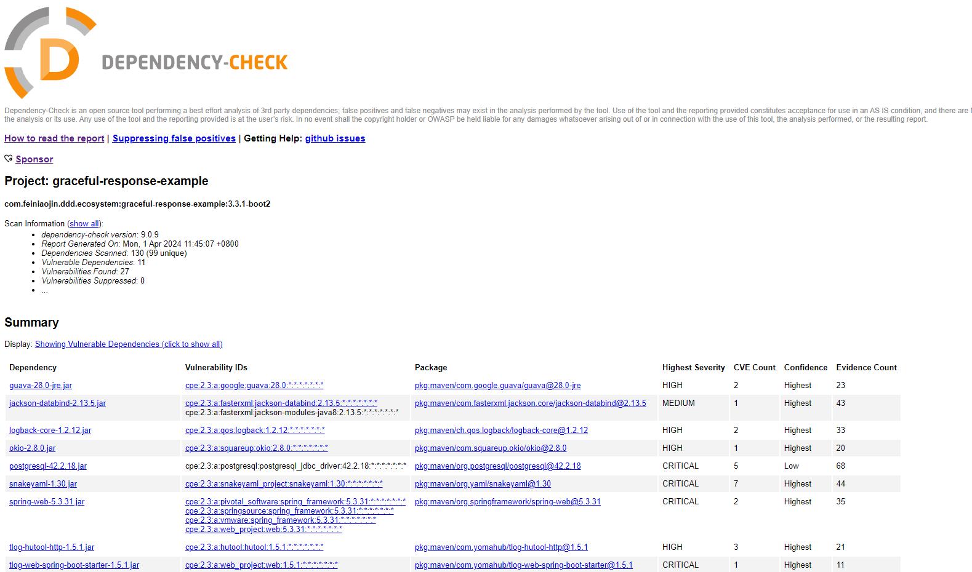Select evidence count 68 in postgresql row

[x=840, y=466]
